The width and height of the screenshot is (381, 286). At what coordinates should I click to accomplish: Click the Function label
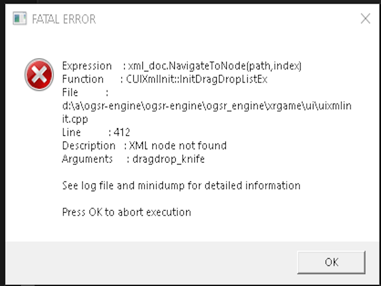(x=82, y=79)
